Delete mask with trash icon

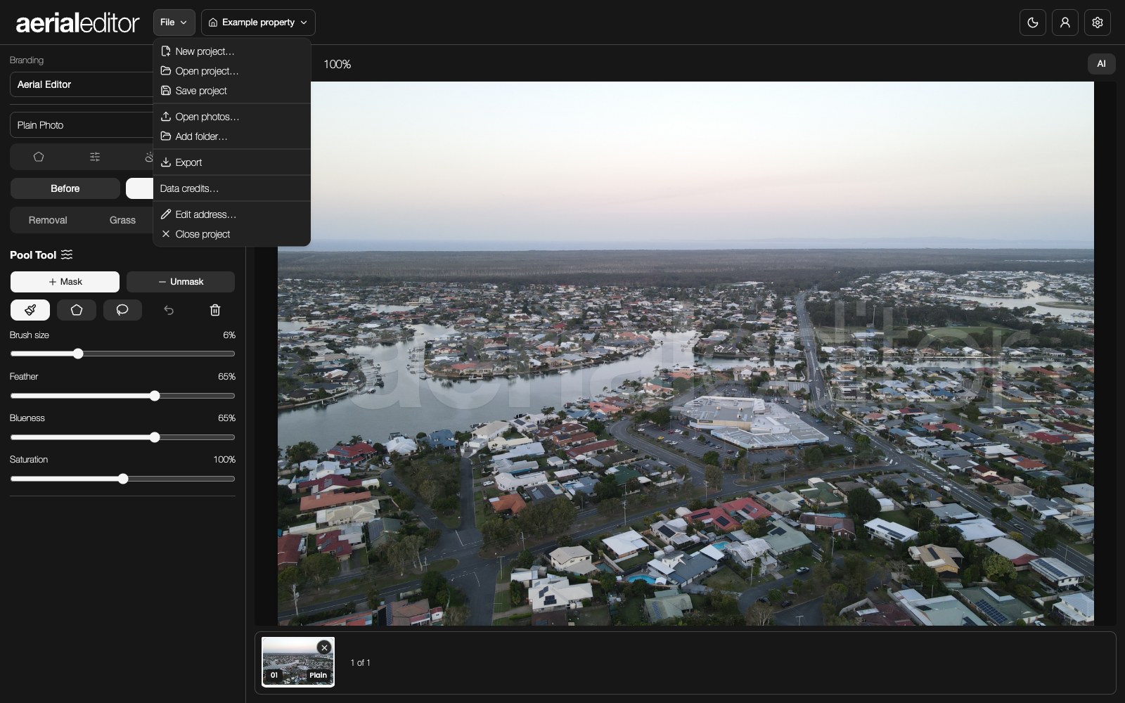tap(215, 310)
